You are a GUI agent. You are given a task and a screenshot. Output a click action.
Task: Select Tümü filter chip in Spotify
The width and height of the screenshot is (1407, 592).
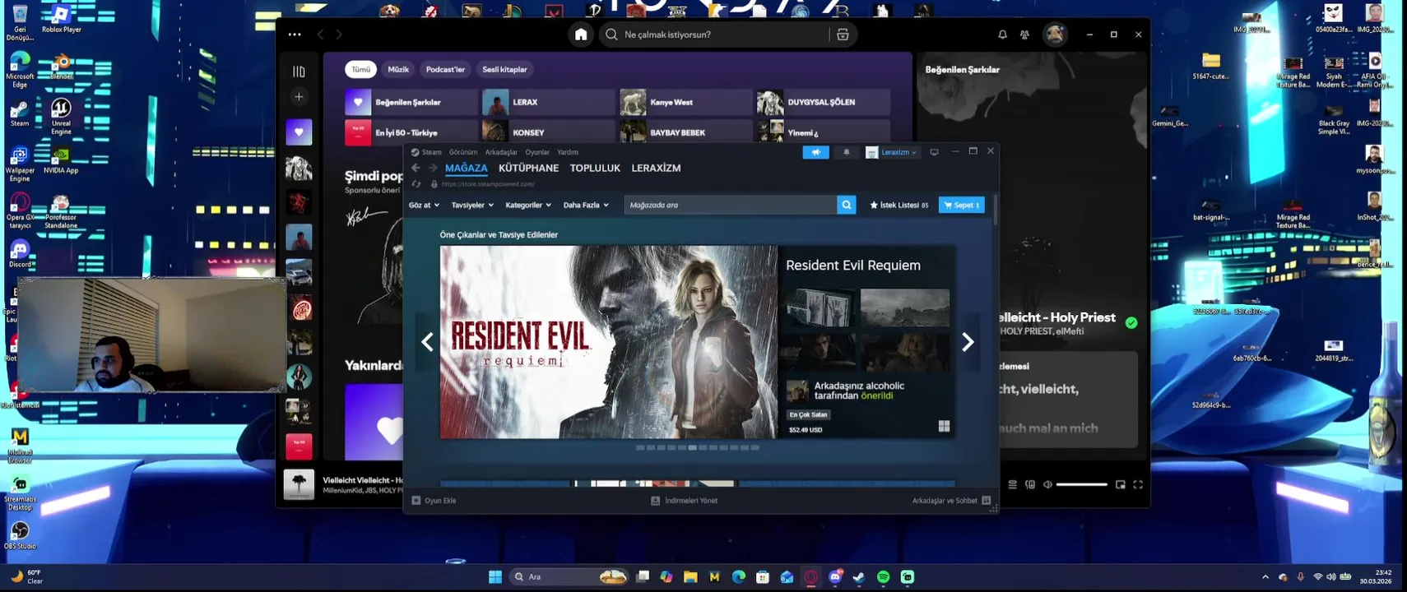(361, 69)
